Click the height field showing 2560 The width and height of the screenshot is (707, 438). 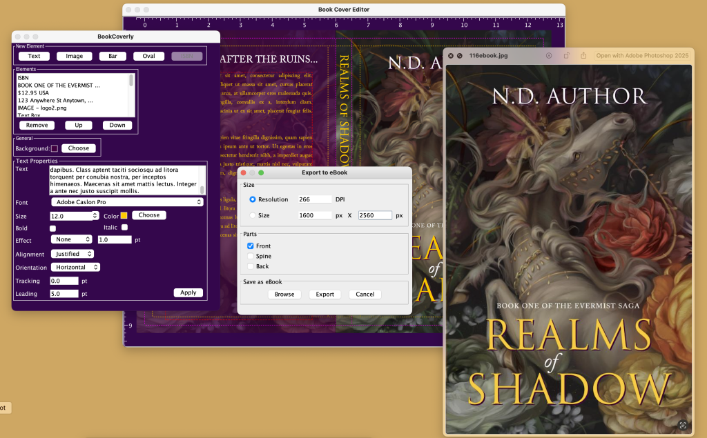click(375, 215)
